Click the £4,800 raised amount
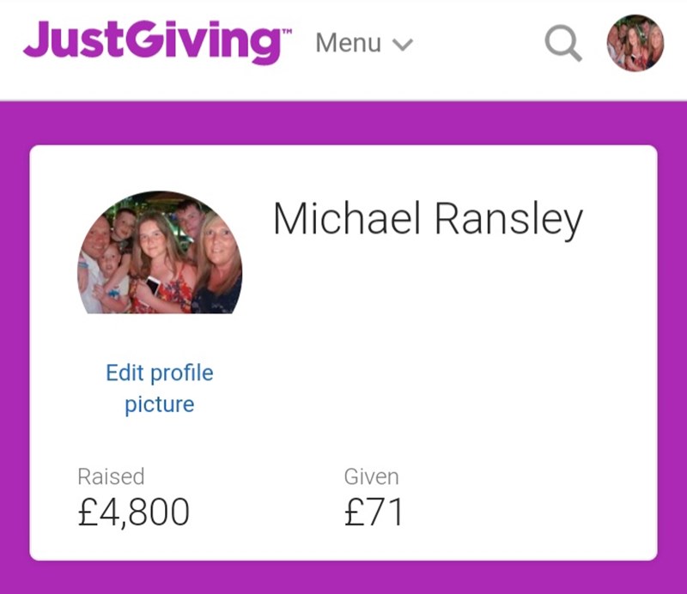 click(134, 512)
